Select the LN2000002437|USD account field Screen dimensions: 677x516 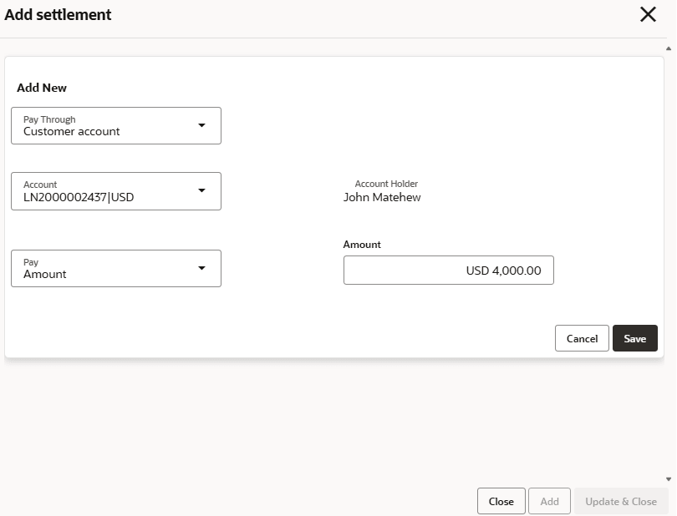point(79,197)
